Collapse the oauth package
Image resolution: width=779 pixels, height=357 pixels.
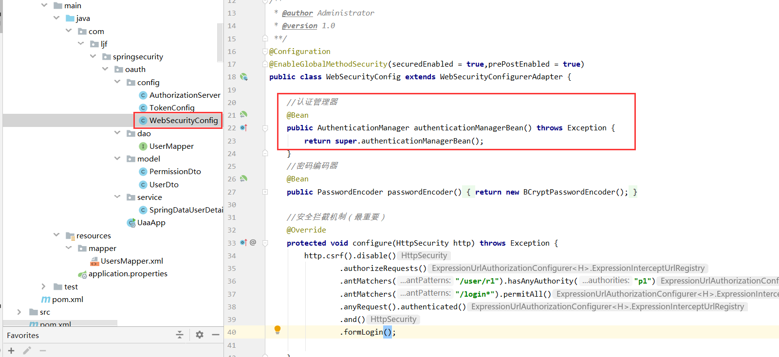tap(105, 69)
